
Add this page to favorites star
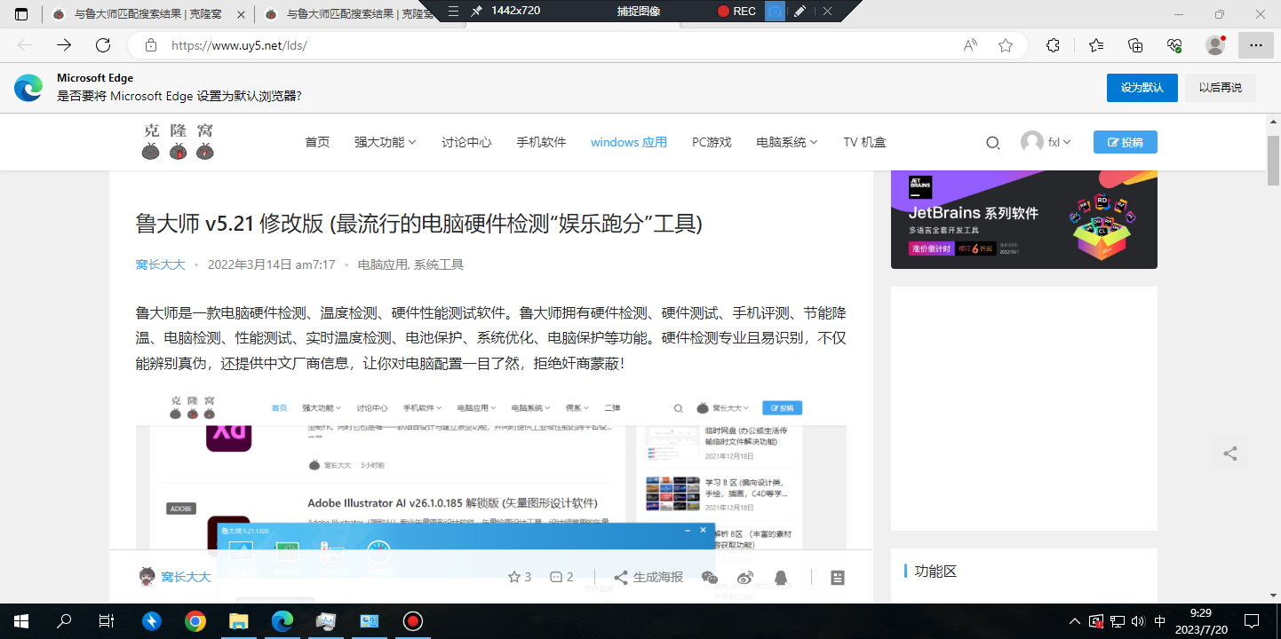click(x=1006, y=45)
